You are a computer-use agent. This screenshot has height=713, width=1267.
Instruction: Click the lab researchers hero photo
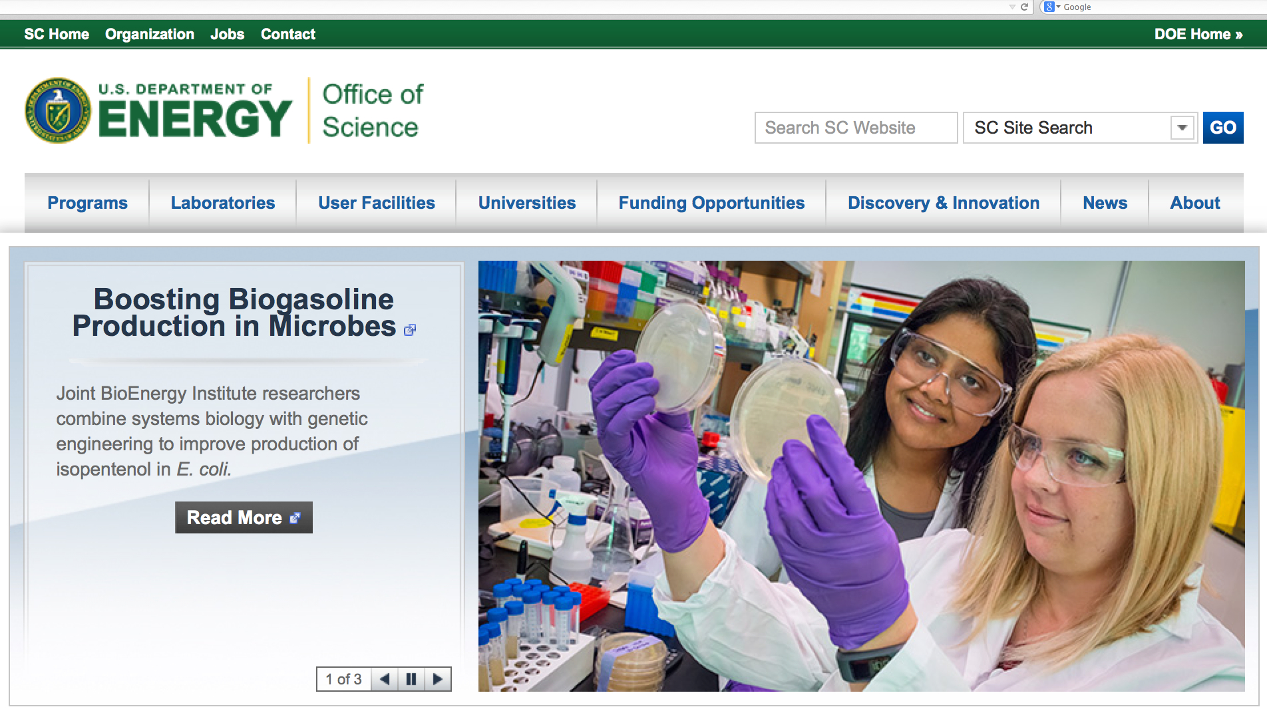tap(861, 476)
